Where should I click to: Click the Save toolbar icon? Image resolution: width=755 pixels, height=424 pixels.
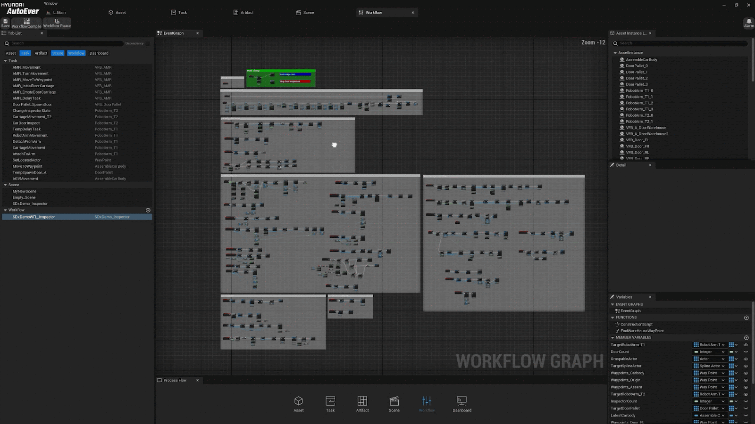[5, 23]
